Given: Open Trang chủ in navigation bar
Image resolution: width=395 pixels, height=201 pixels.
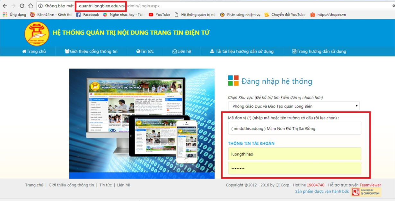Looking at the screenshot, I should [x=34, y=52].
